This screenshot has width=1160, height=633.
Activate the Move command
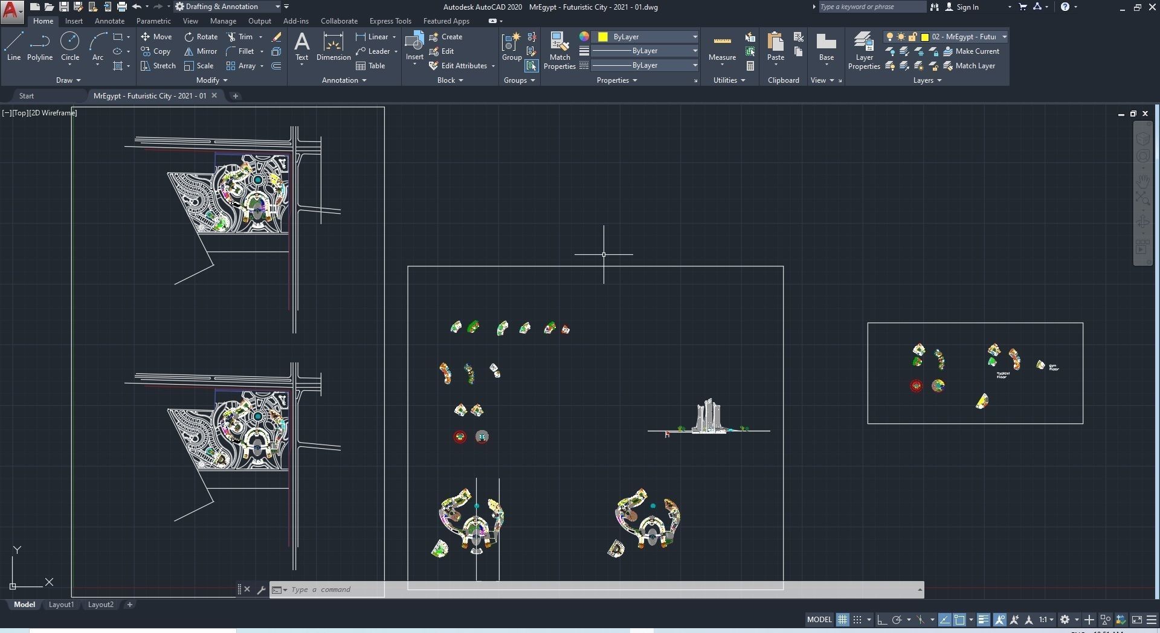pos(156,37)
